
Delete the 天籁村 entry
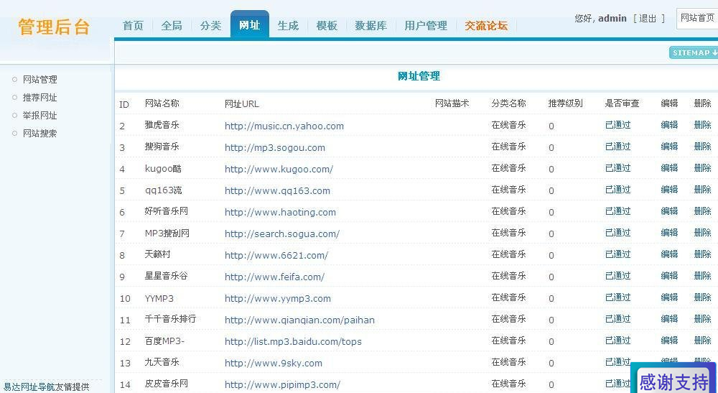click(702, 254)
